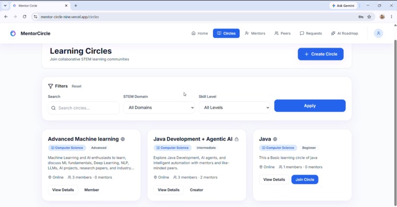Screen dimensions: 397x207
Task: Click the Ask Gemini button
Action: [x=343, y=5]
